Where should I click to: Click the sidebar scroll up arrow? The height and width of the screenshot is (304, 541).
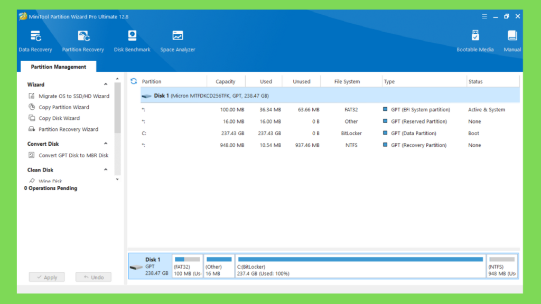[117, 79]
